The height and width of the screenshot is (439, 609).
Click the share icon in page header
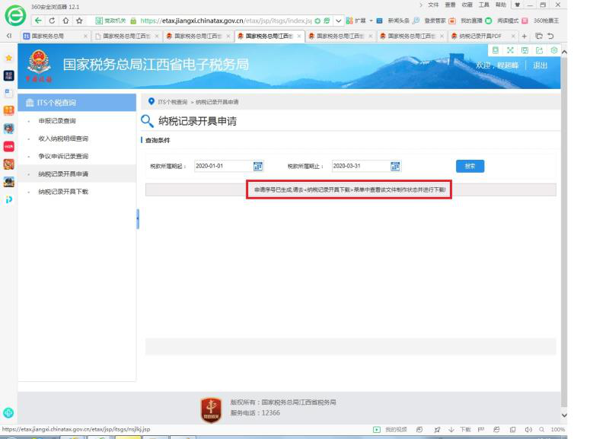pyautogui.click(x=539, y=50)
